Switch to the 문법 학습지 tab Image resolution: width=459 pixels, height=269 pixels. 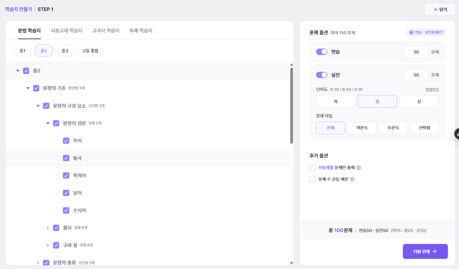point(29,31)
